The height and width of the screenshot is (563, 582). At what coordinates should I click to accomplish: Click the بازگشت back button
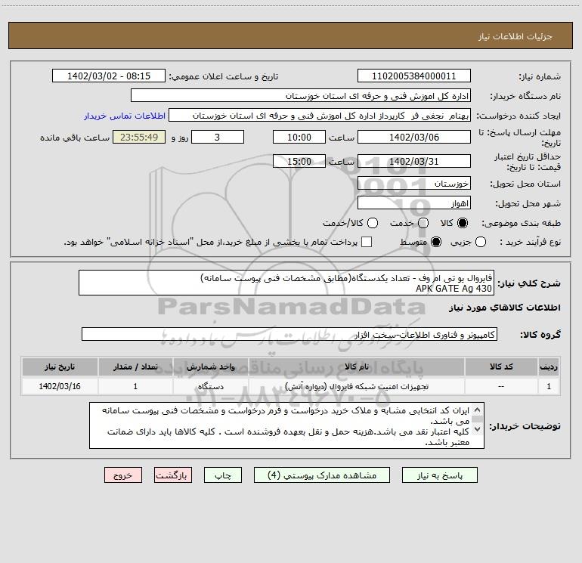pos(173,475)
